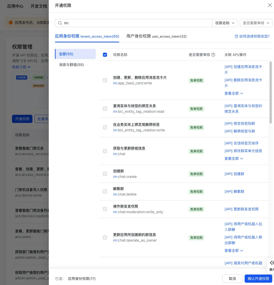Open [API] 会话标签页排序 link

point(242,143)
